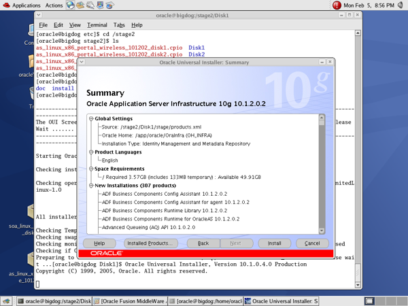Open terminal Edit menu

point(58,25)
